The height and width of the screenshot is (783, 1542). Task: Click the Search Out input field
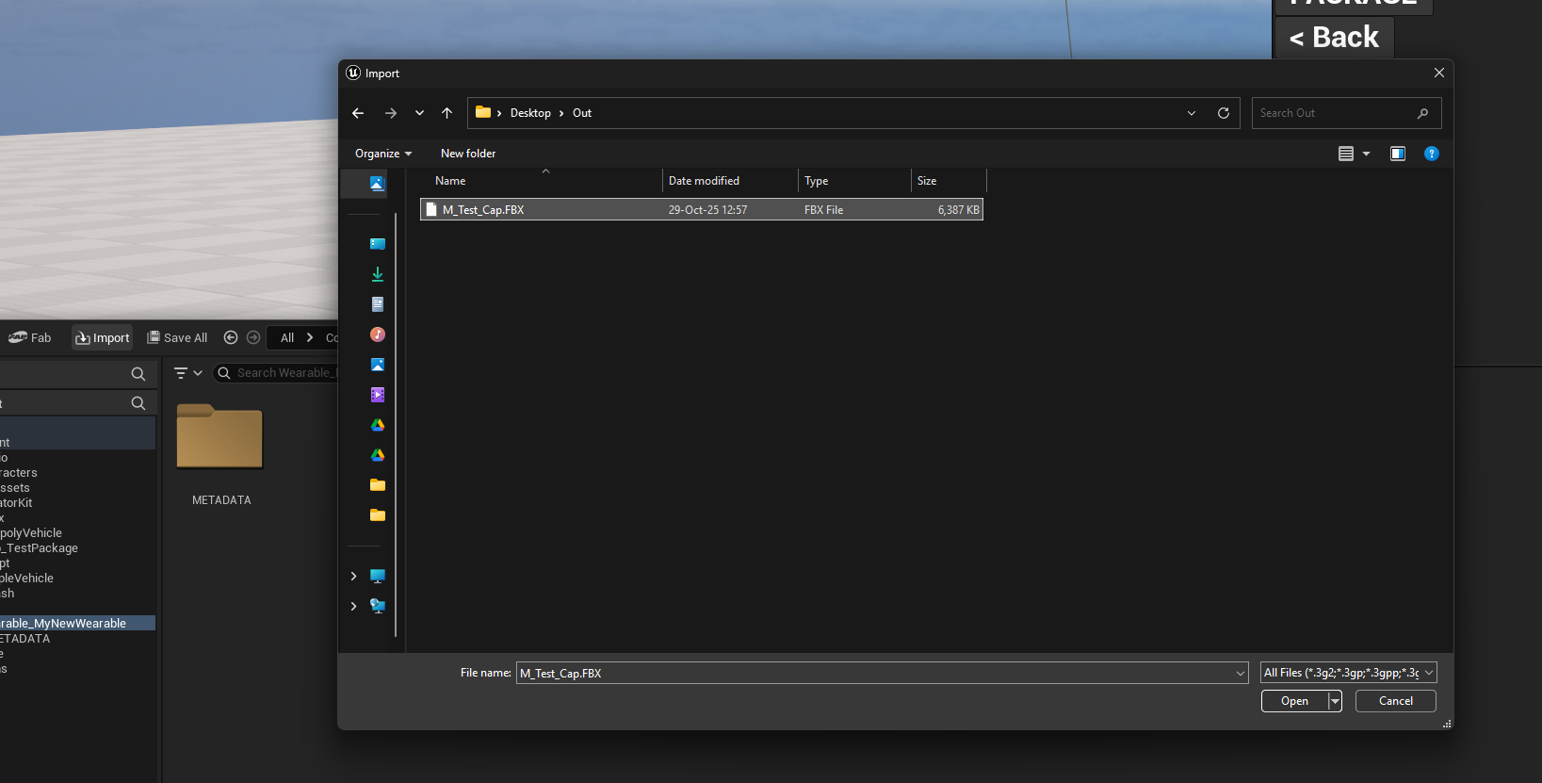1335,113
